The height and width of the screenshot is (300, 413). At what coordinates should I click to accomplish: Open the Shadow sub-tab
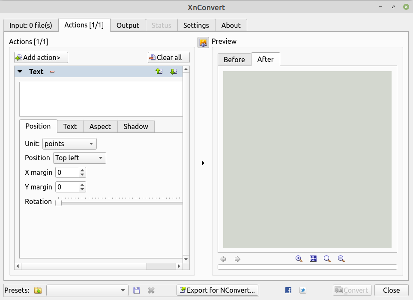point(136,126)
